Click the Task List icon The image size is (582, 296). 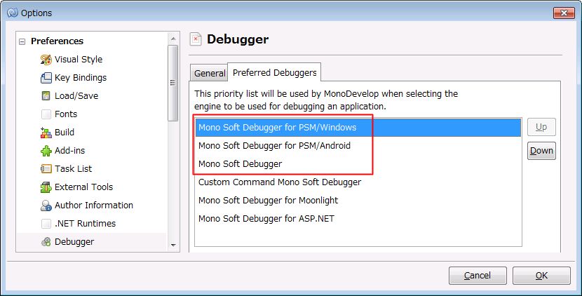pyautogui.click(x=46, y=169)
